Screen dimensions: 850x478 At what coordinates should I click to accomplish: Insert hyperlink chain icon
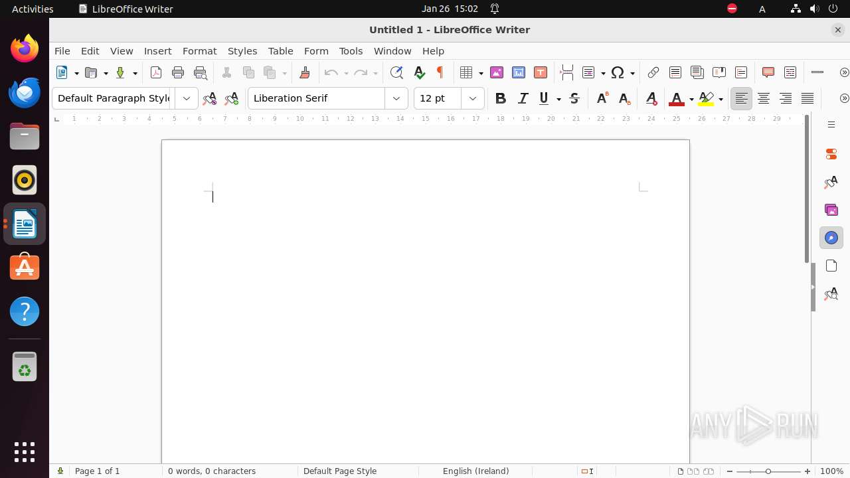(653, 72)
